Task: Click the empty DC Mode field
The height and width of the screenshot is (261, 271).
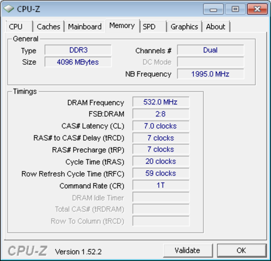Action: pyautogui.click(x=211, y=62)
